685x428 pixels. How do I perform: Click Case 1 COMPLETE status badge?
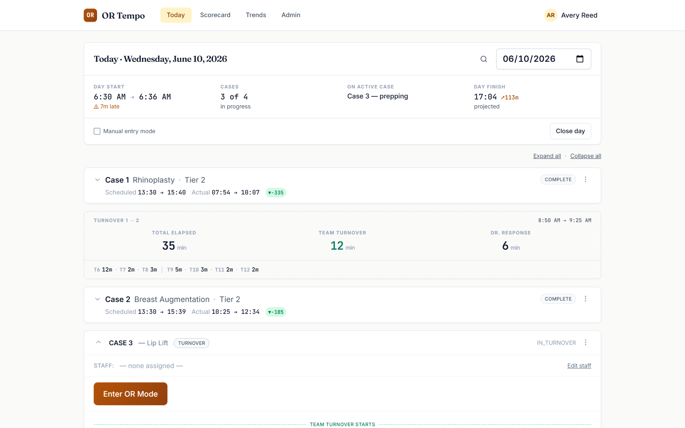click(558, 179)
